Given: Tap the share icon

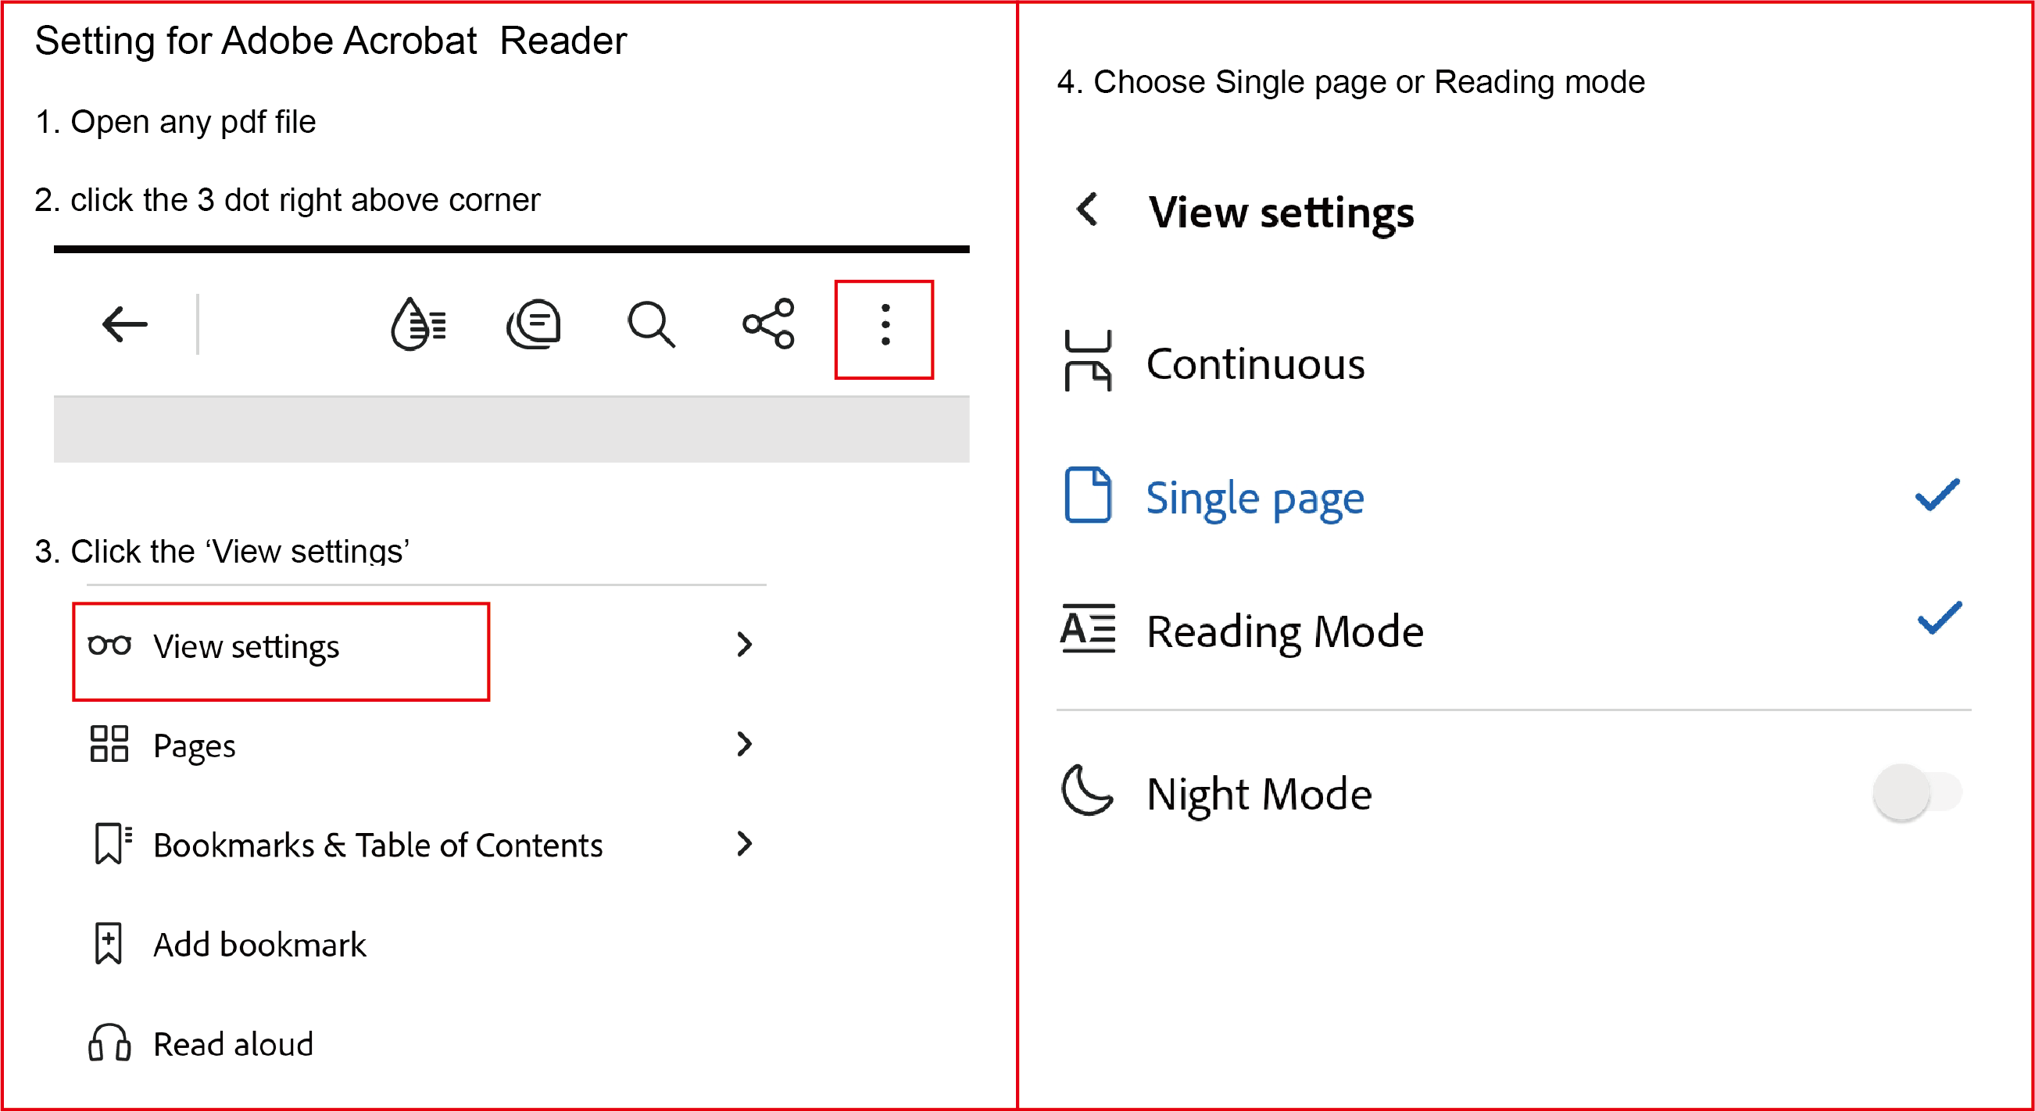Looking at the screenshot, I should coord(768,324).
